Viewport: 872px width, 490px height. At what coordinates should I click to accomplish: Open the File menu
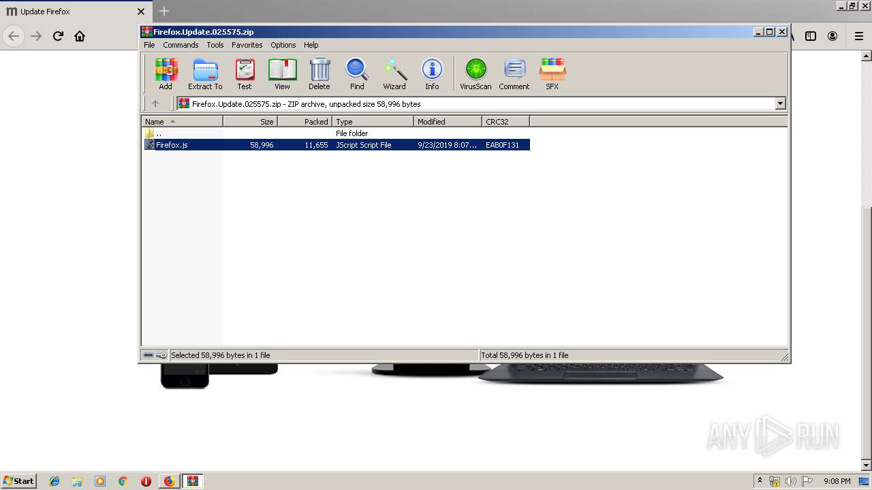[149, 45]
